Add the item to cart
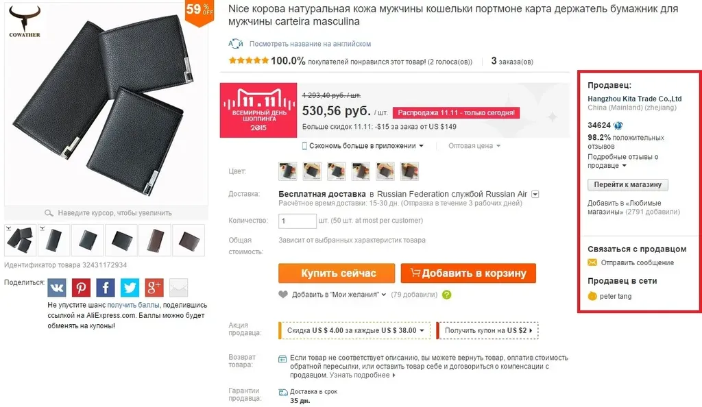Image resolution: width=702 pixels, height=407 pixels. point(468,273)
